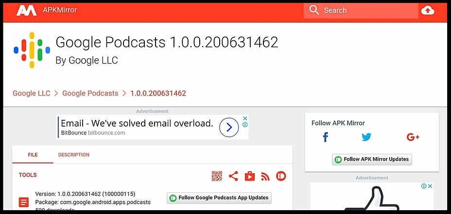Open the BitBounce AdChoices info icon
Image resolution: width=451 pixels, height=214 pixels.
(245, 125)
